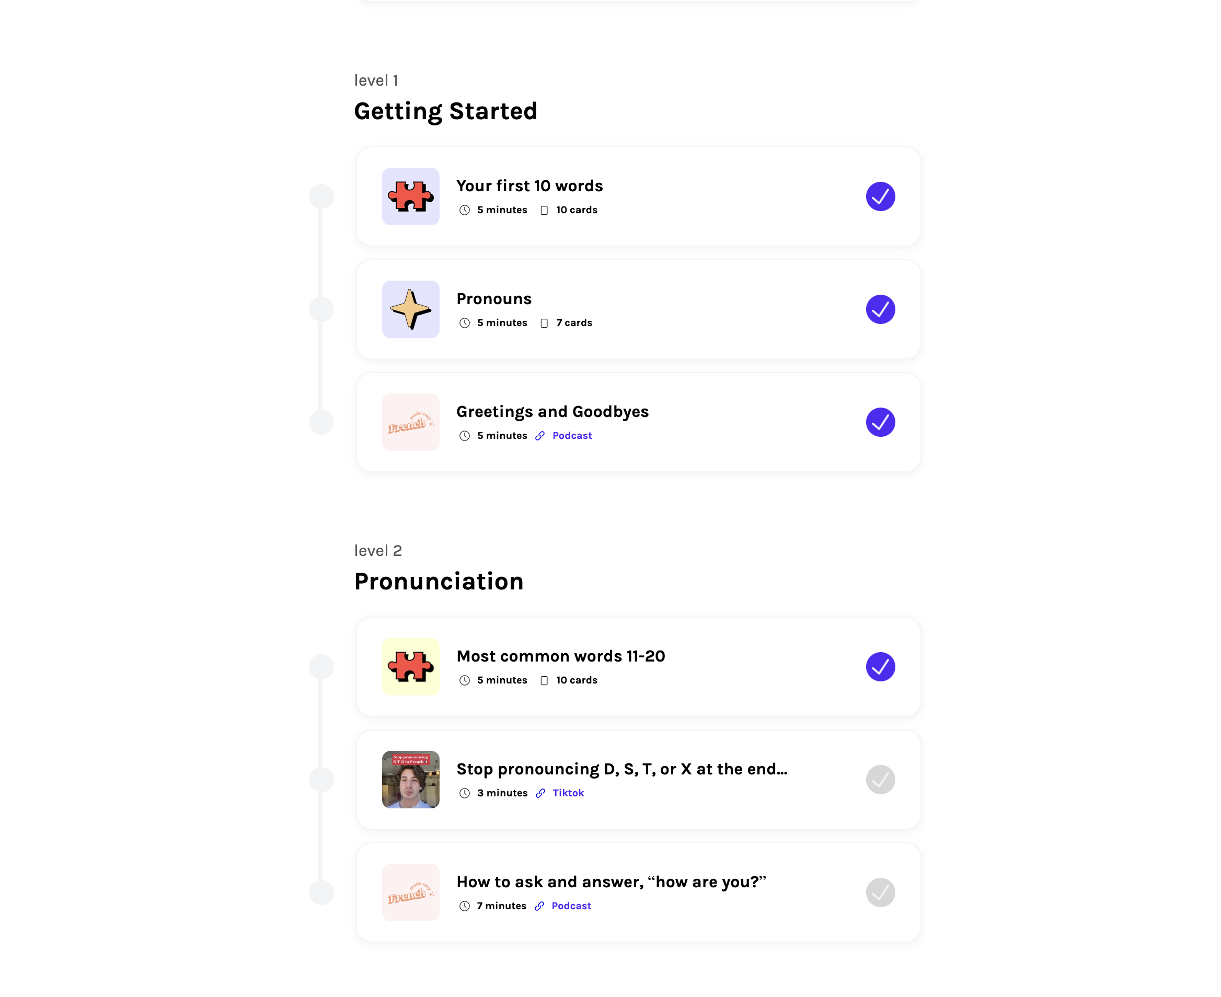Click the 'Most common words 11-20' puzzle icon
Image resolution: width=1221 pixels, height=997 pixels.
(x=411, y=667)
